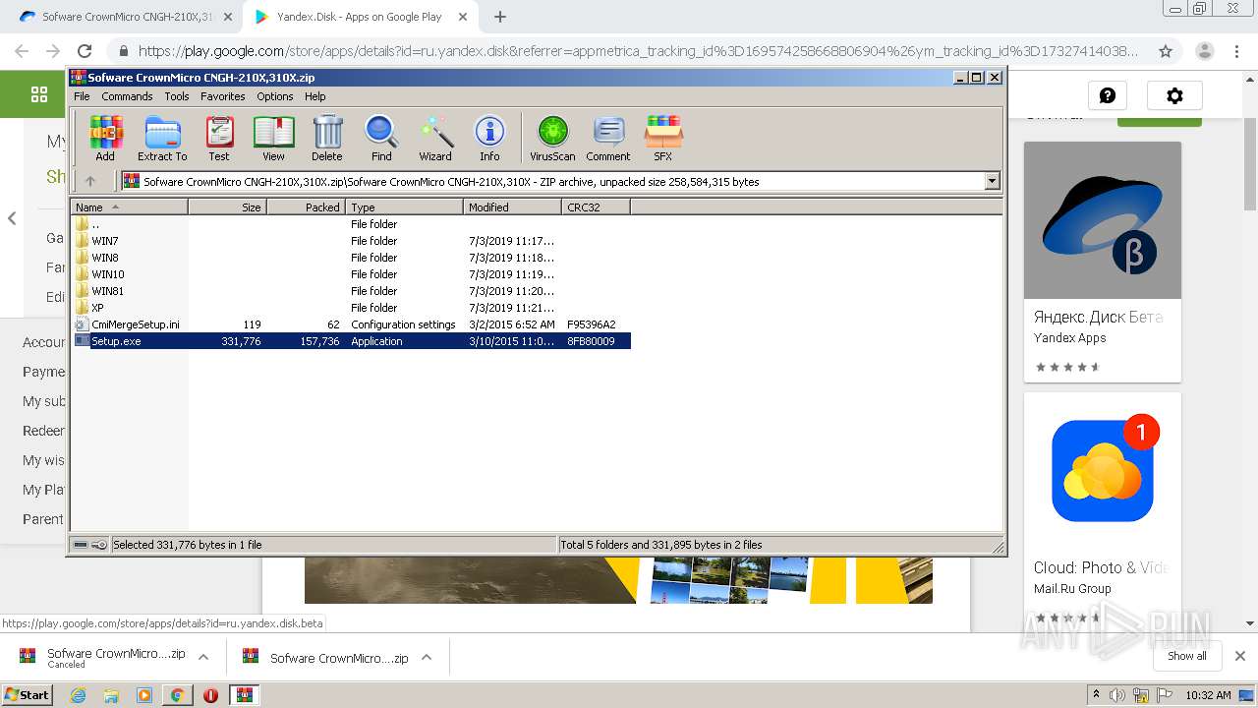Open Chrome from the taskbar

177,695
